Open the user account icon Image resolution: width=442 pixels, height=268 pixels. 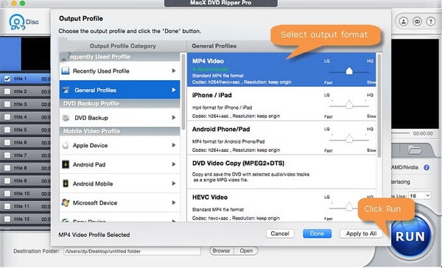click(x=404, y=21)
